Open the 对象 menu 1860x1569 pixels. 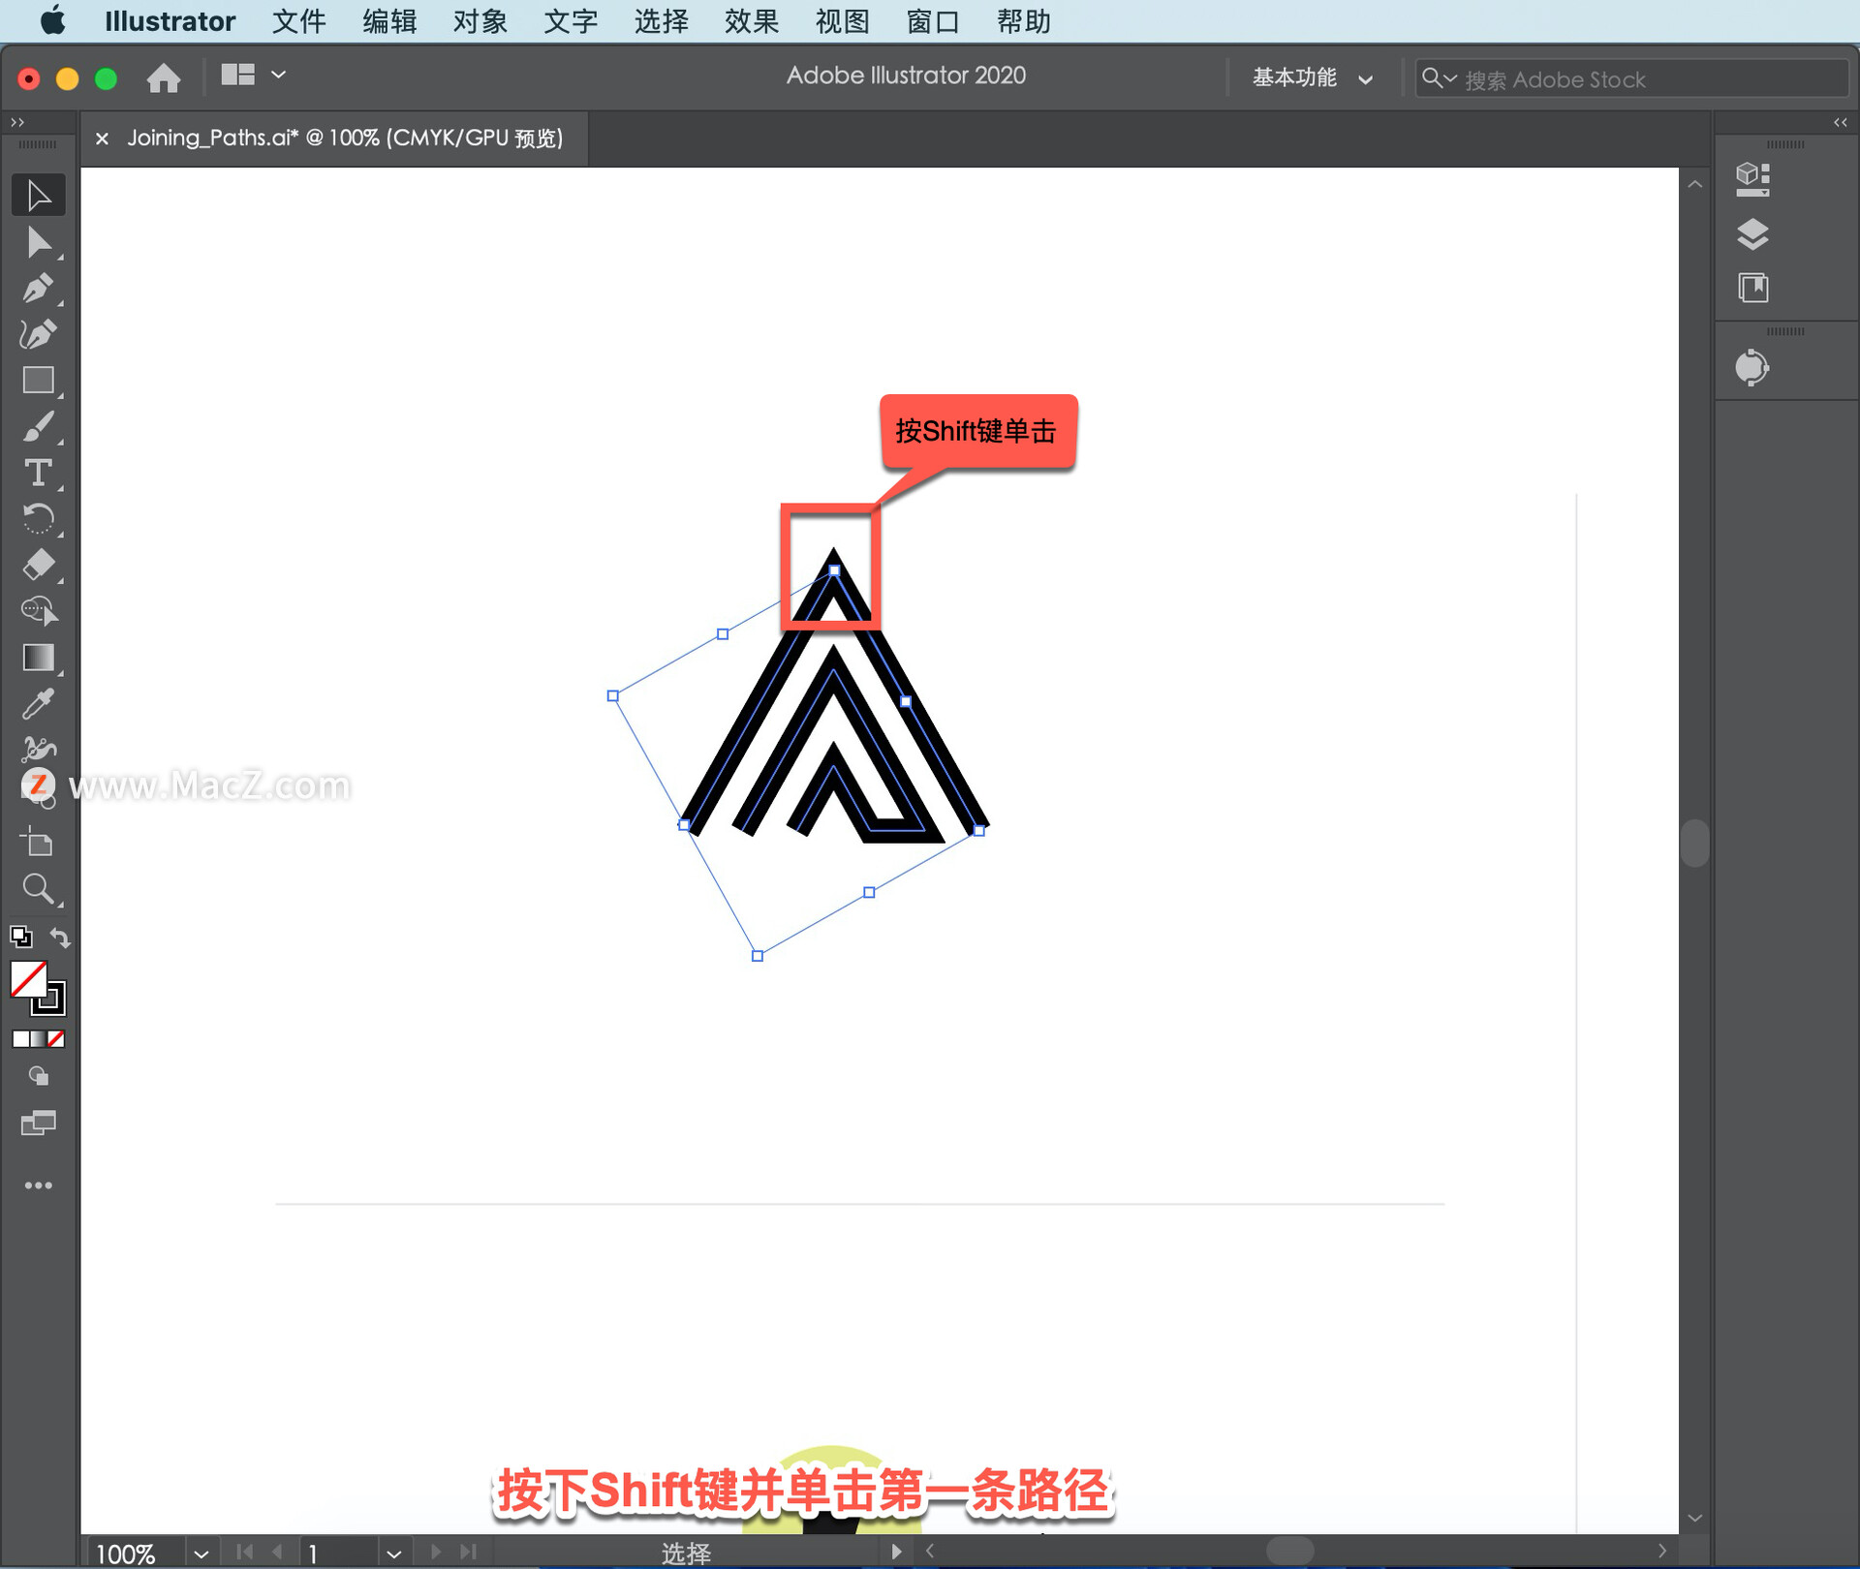pyautogui.click(x=480, y=21)
